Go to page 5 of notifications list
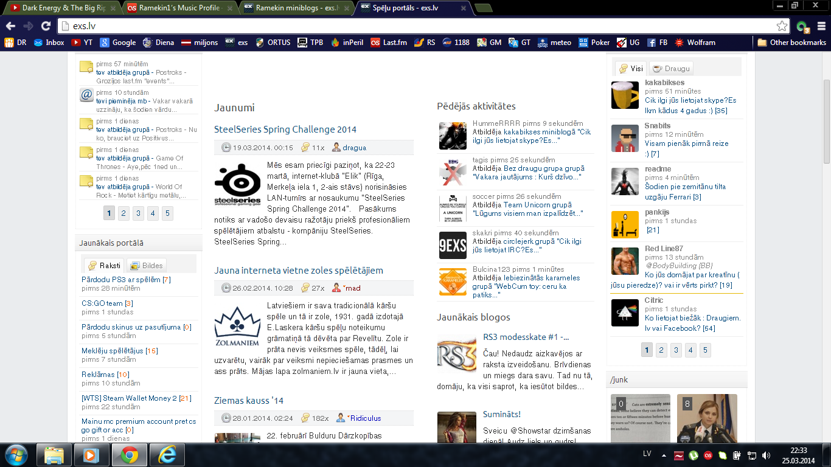This screenshot has width=831, height=467. [x=167, y=213]
